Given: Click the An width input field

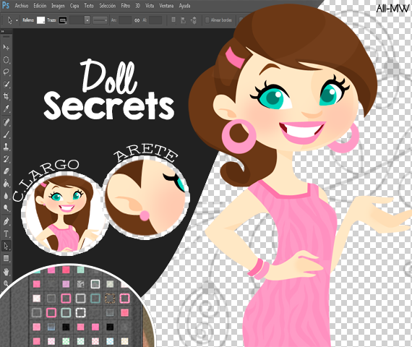Looking at the screenshot, I should pyautogui.click(x=125, y=20).
